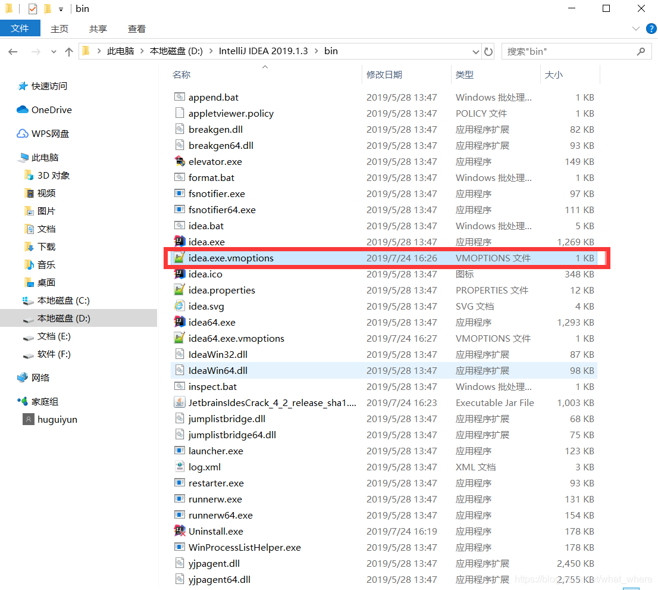This screenshot has height=590, width=658.
Task: Click the idea.exe.vmoptions file icon
Action: [180, 257]
